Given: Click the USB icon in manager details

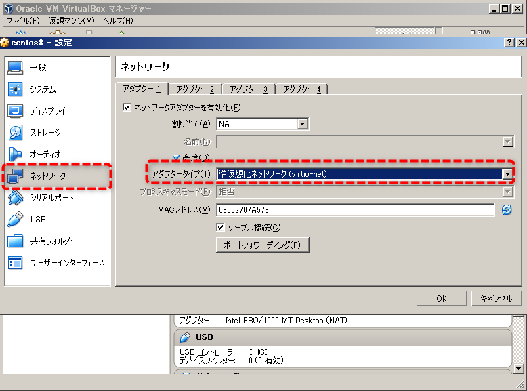Looking at the screenshot, I should (185, 337).
